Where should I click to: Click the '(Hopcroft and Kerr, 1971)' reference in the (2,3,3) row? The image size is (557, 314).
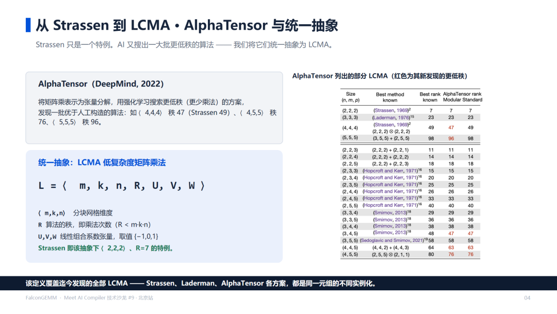coord(392,171)
